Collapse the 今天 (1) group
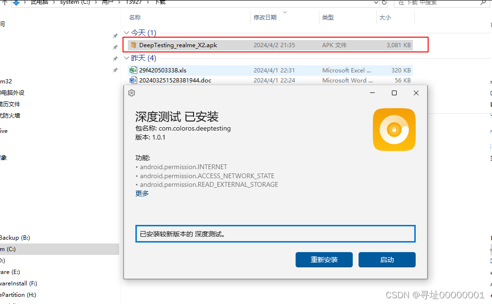 126,32
